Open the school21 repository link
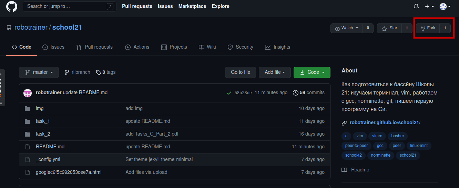 tap(67, 27)
